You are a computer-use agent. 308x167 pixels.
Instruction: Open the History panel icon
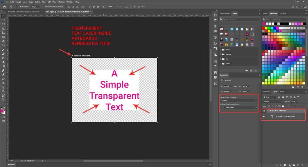(216, 15)
